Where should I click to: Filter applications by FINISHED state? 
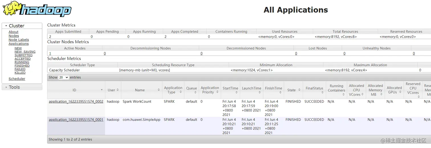click(x=22, y=66)
